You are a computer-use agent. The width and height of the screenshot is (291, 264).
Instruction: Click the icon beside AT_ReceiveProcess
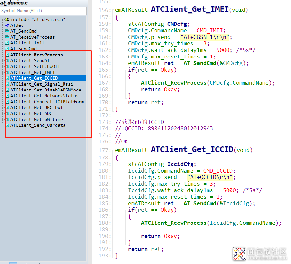click(x=7, y=37)
